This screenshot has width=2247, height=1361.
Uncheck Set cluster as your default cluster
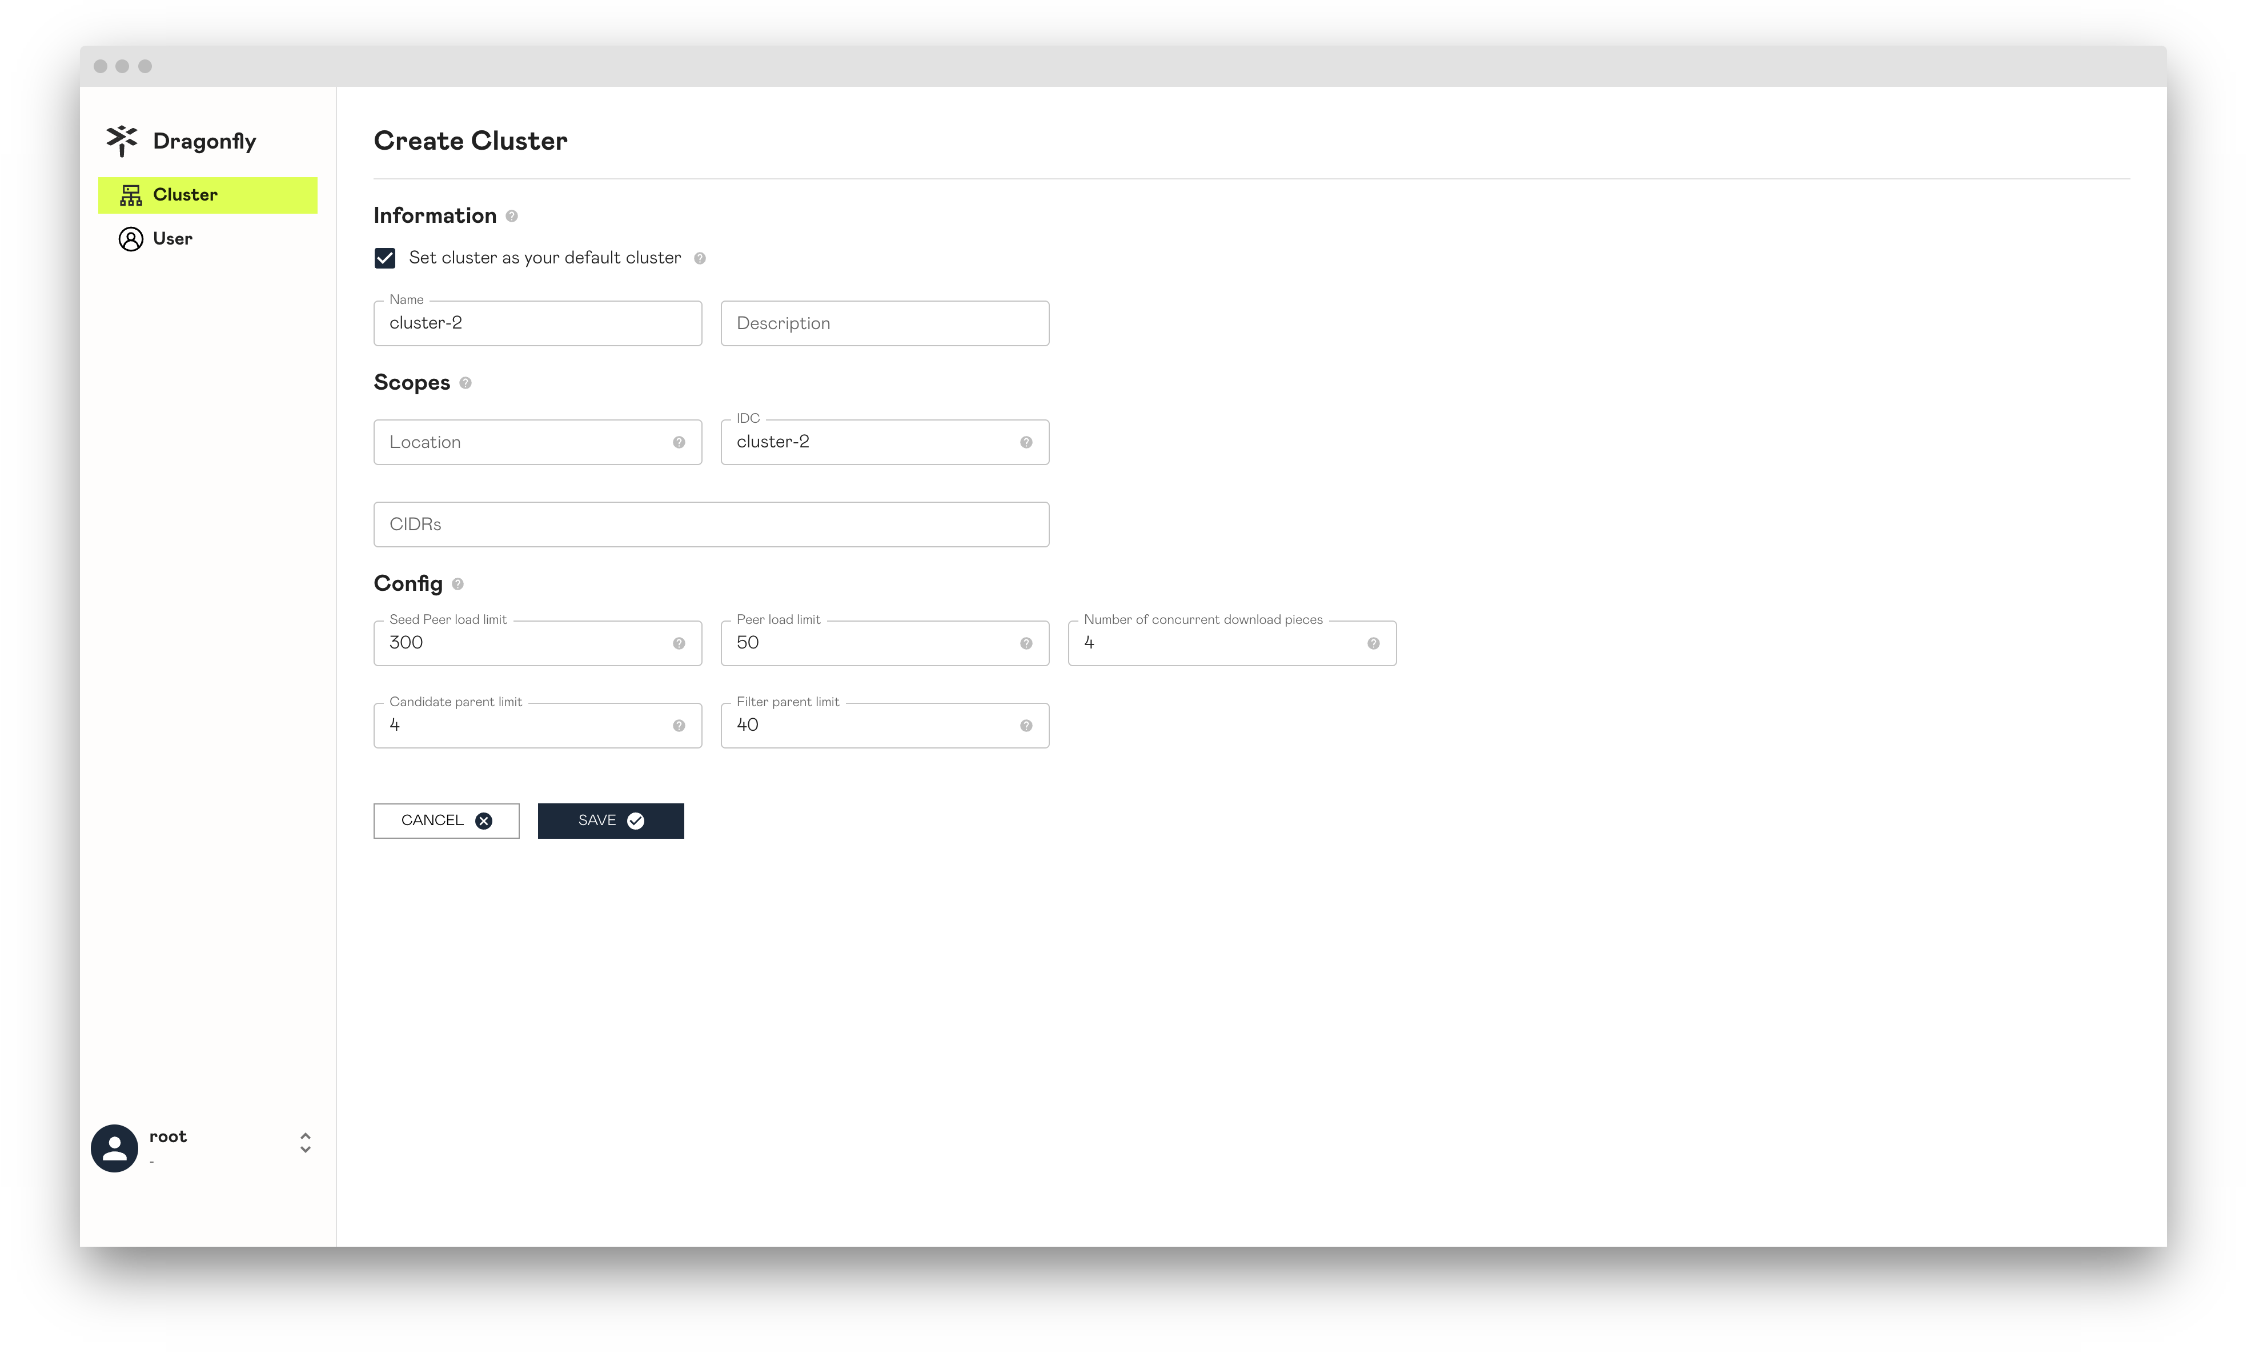tap(385, 258)
